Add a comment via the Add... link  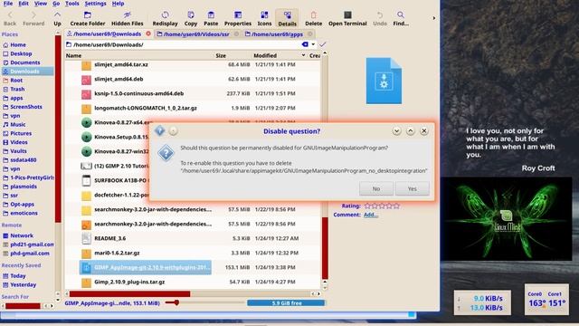(370, 215)
